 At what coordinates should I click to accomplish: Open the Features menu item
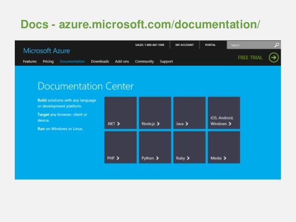[x=30, y=62]
